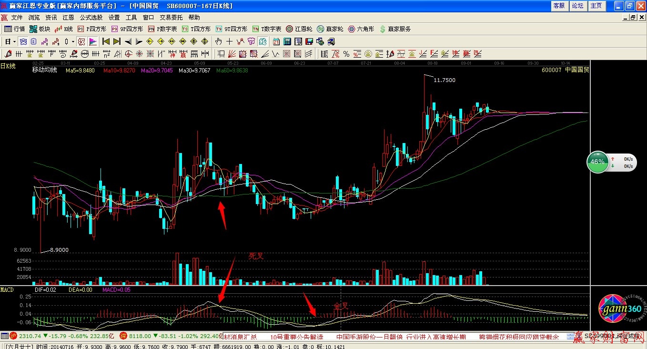Click the calculator icon in the toolbar
This screenshot has height=349, width=647.
[288, 41]
